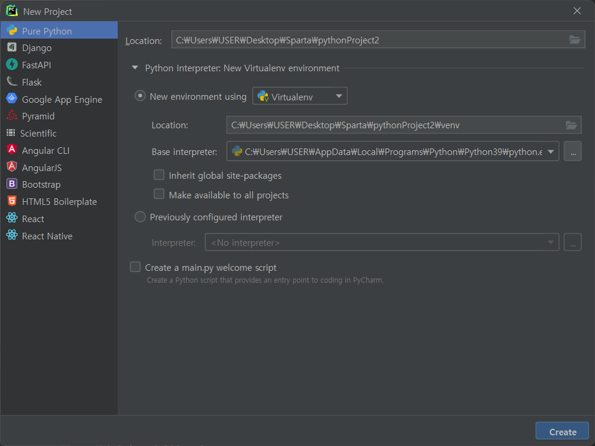Enable Make available to all projects

coord(159,194)
